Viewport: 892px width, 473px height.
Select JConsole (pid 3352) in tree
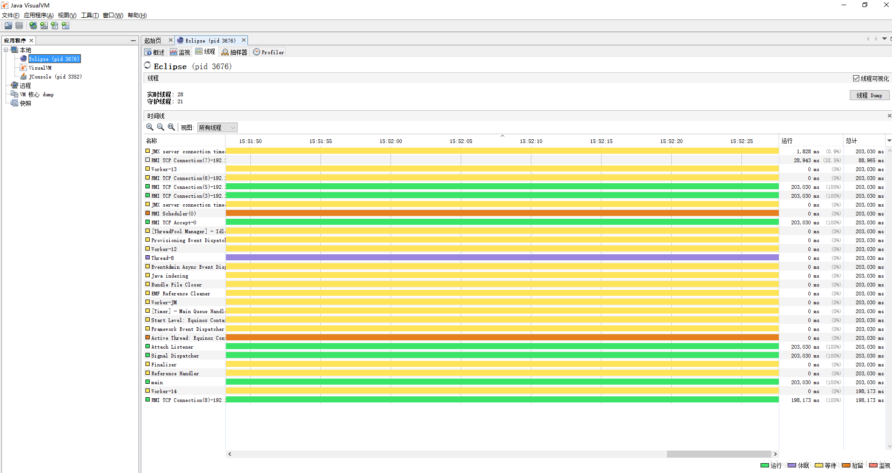coord(55,77)
